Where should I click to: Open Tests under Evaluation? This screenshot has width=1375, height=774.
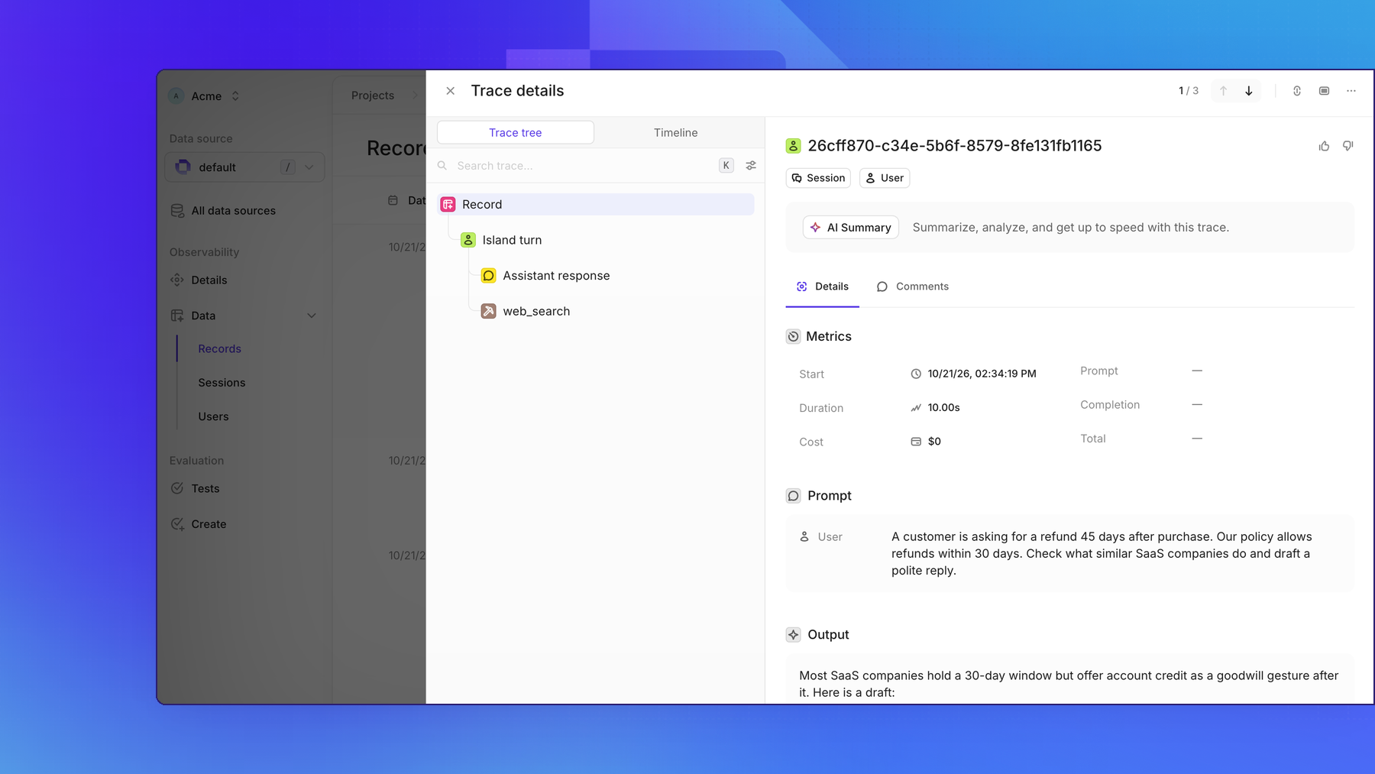[x=205, y=489]
